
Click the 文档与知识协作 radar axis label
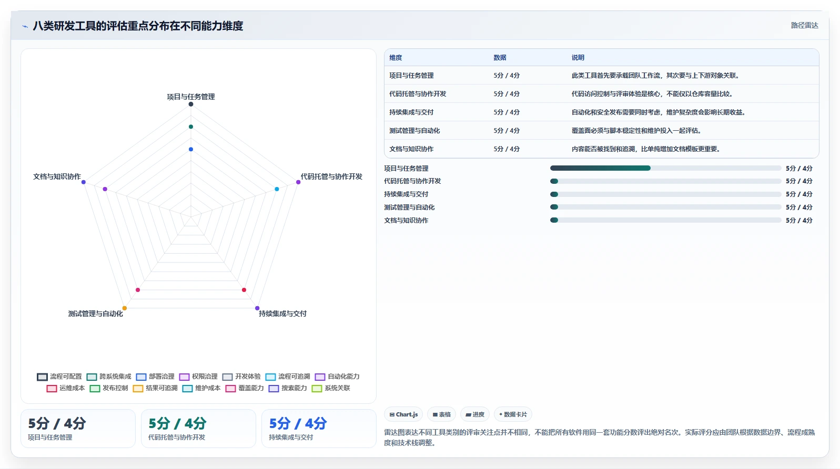pos(57,176)
